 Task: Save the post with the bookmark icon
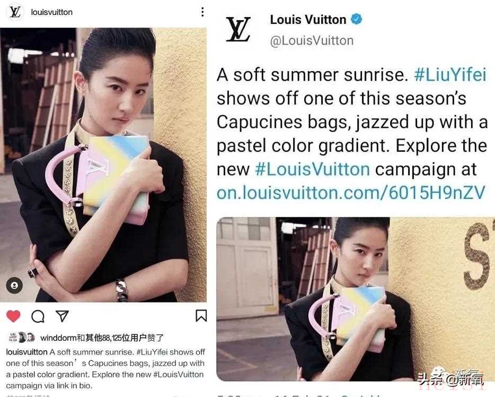pos(201,316)
